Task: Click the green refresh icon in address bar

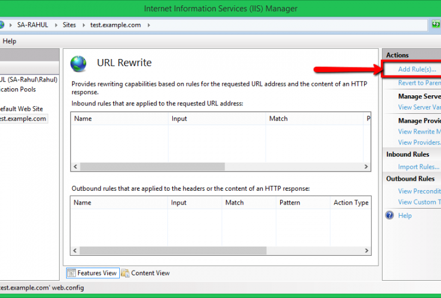Action: pyautogui.click(x=436, y=25)
